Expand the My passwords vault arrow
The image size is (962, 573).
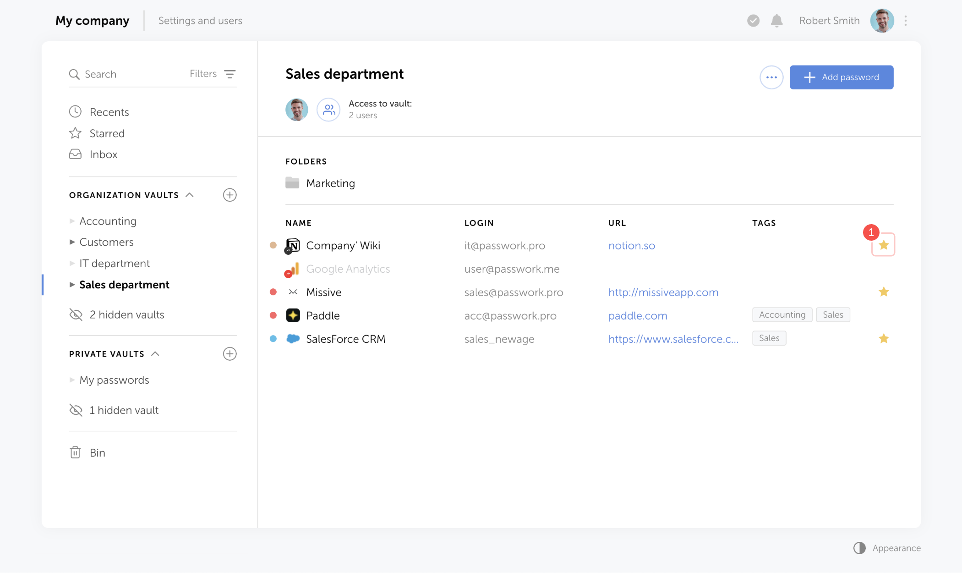72,380
